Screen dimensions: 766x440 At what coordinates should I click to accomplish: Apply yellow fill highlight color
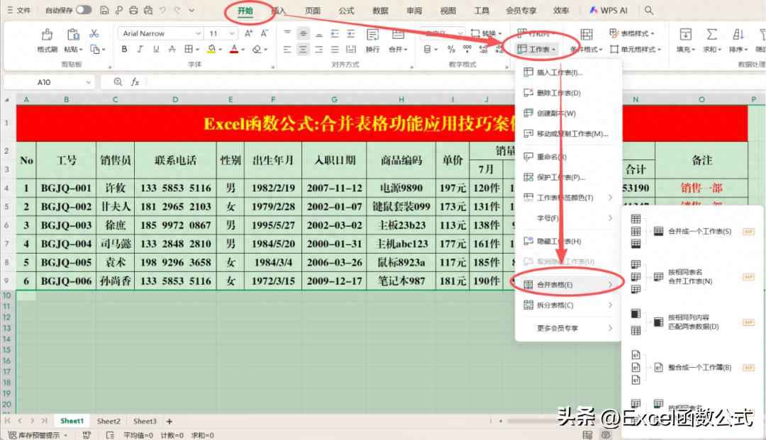click(x=211, y=50)
